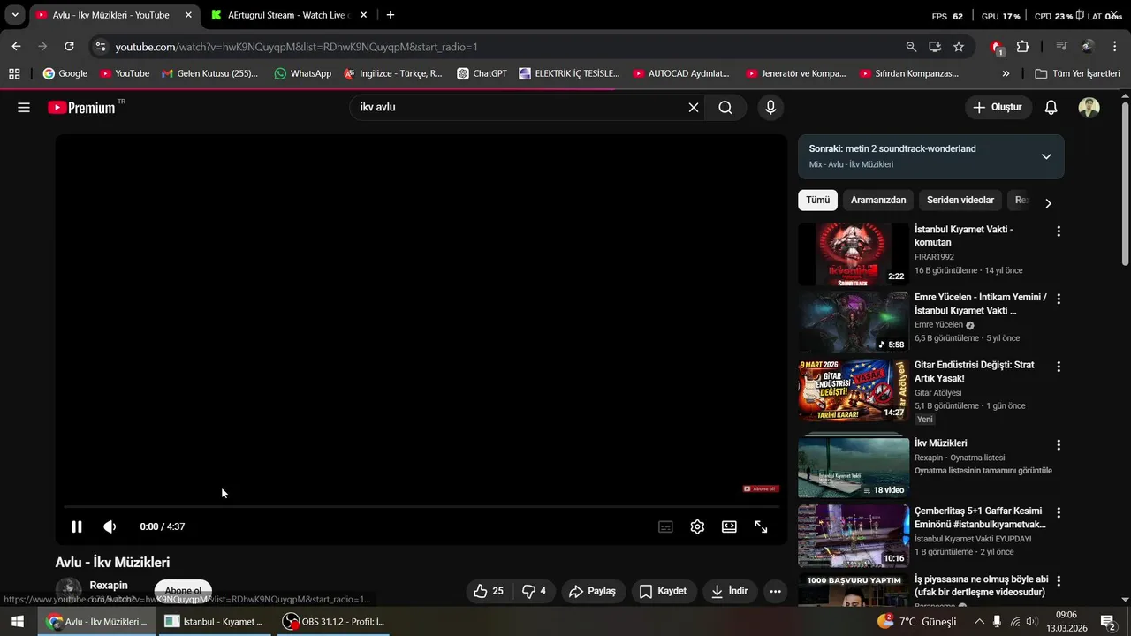The width and height of the screenshot is (1131, 636).
Task: Select the Aramanızdan filter chip
Action: pos(878,201)
